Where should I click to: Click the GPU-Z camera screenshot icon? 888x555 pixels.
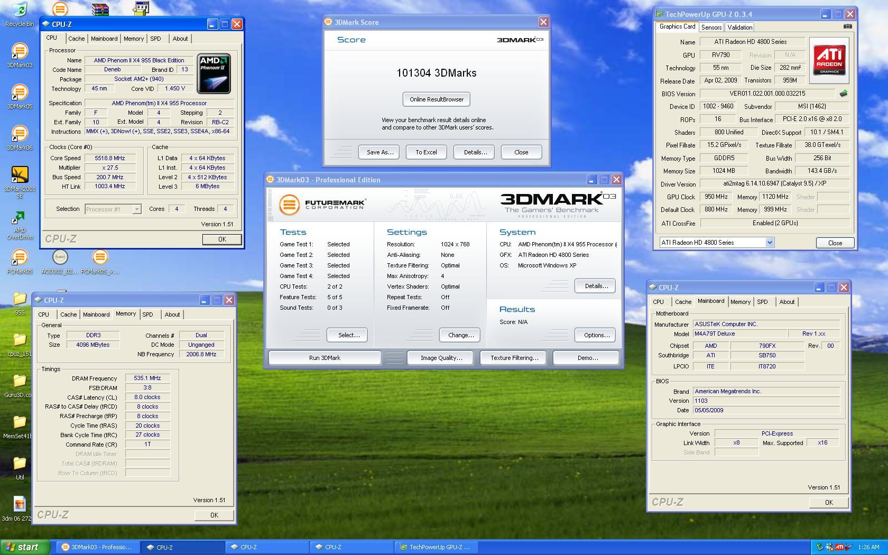point(847,26)
